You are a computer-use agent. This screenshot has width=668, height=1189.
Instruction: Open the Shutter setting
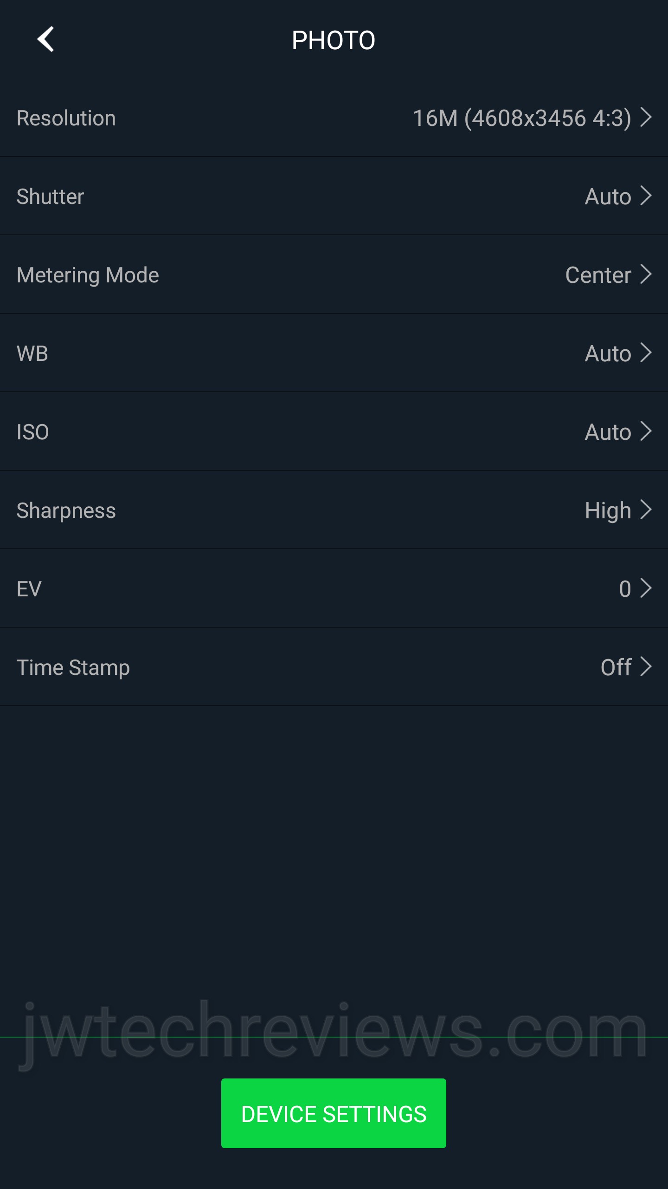click(x=51, y=196)
